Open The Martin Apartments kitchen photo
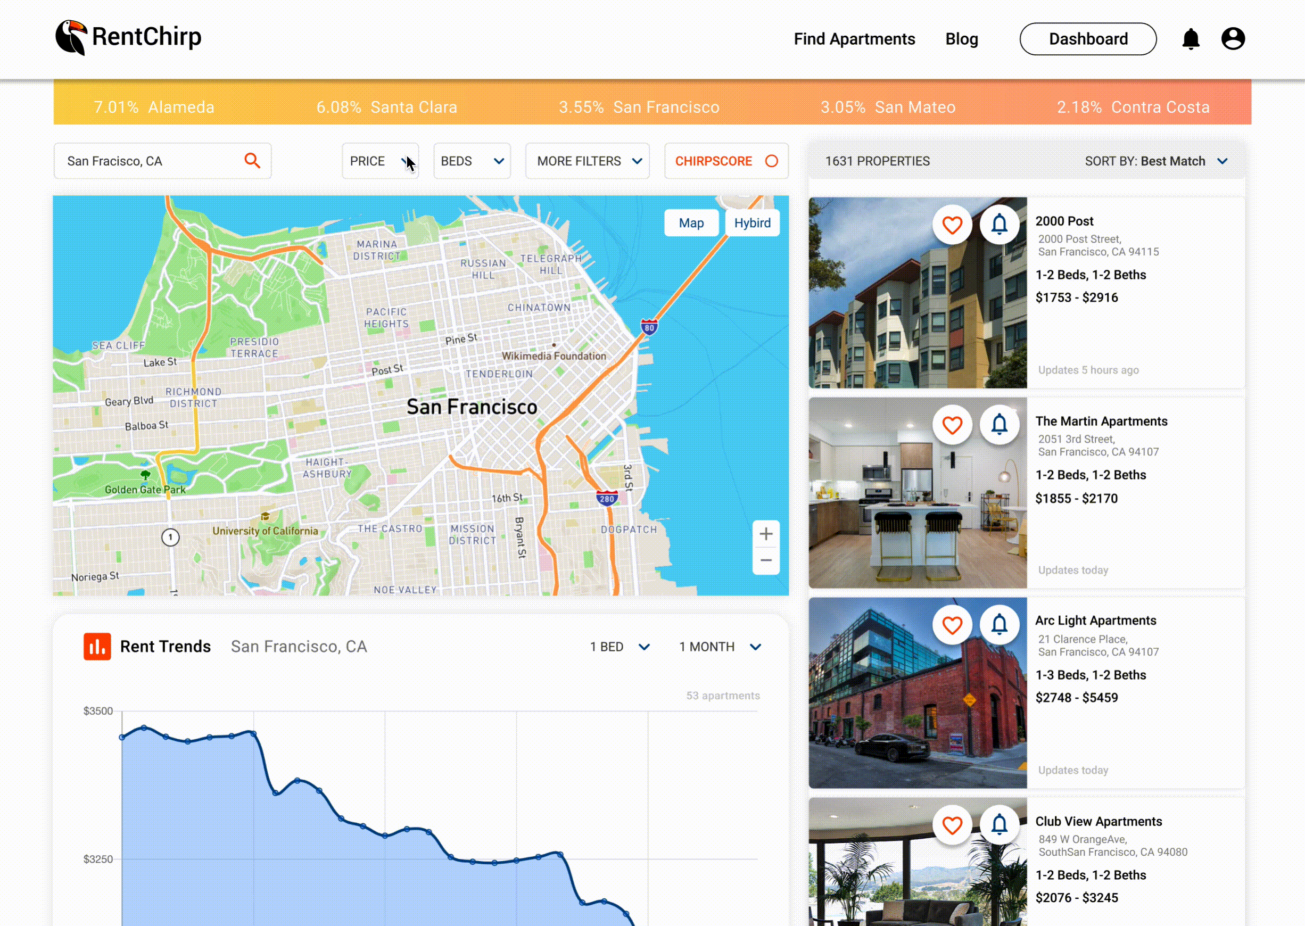1305x926 pixels. [918, 493]
